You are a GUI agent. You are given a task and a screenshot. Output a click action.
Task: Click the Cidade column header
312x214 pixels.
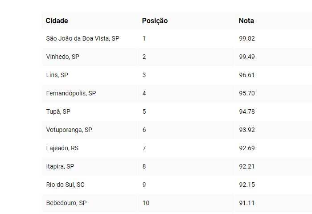click(57, 21)
